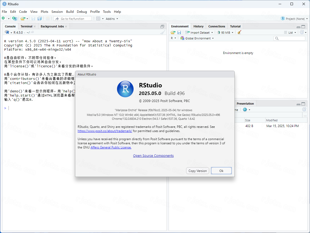Image resolution: width=310 pixels, height=233 pixels.
Task: Focus the Go to file/function field
Action: click(x=73, y=19)
